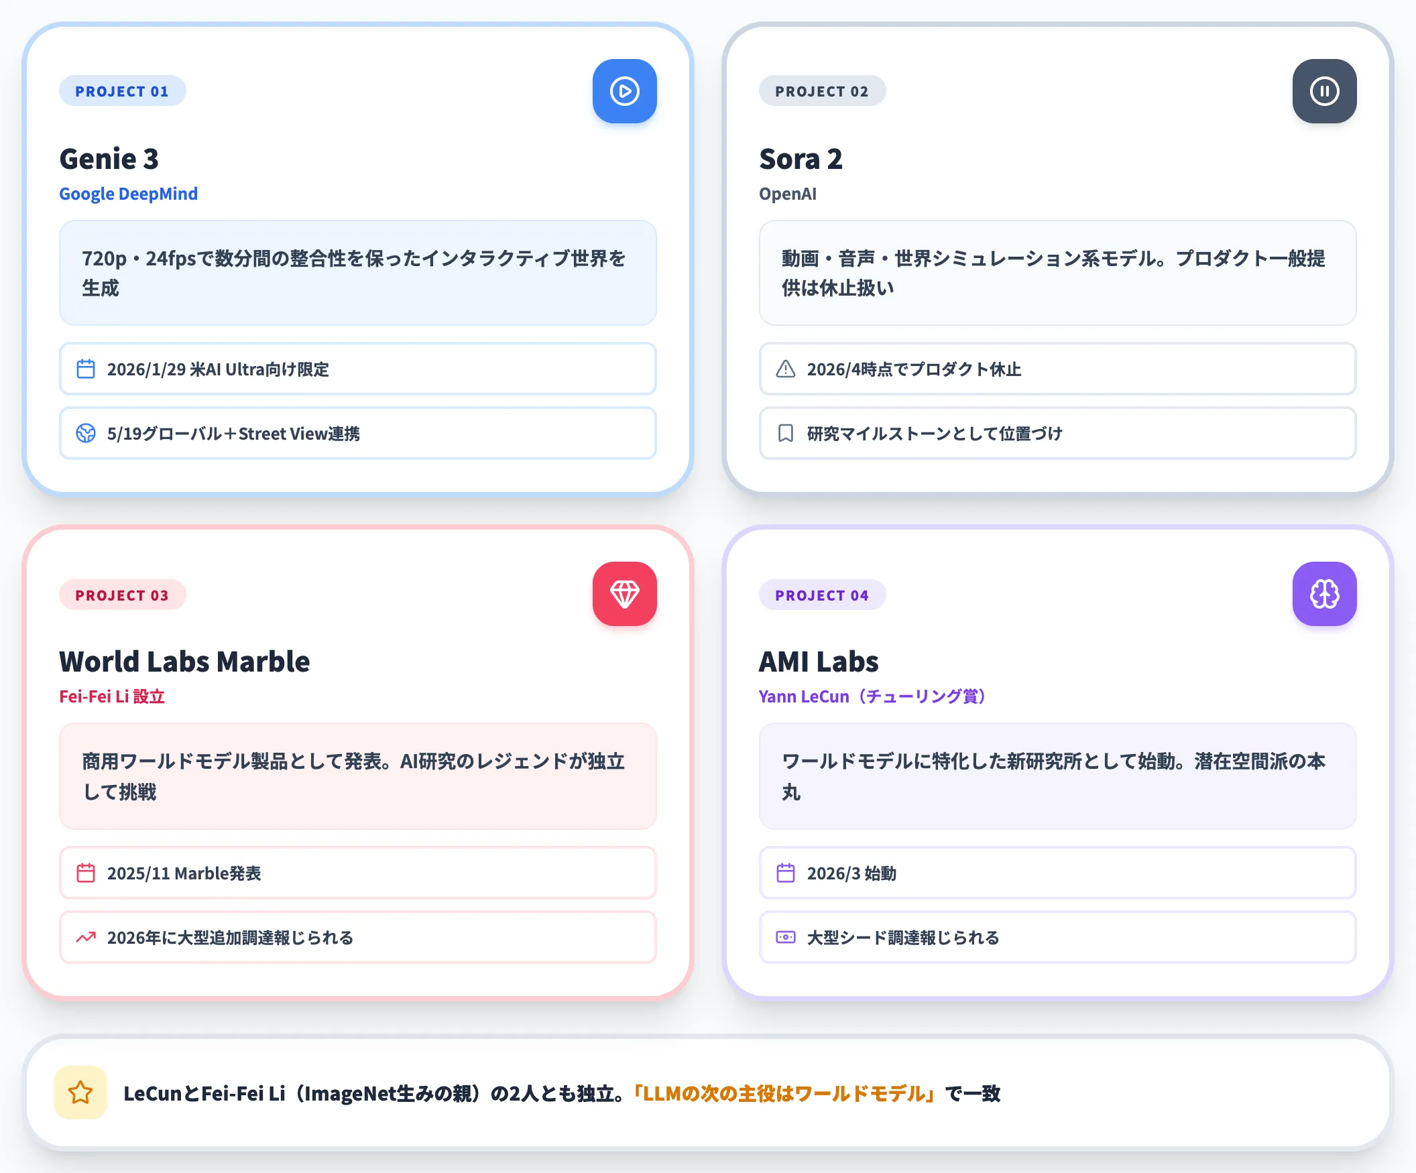Select the PROJECT 03 badge
This screenshot has height=1173, width=1416.
pos(122,595)
